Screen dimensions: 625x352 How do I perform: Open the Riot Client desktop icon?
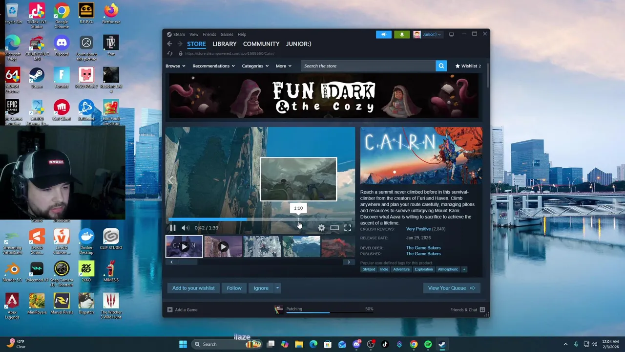[x=62, y=111]
